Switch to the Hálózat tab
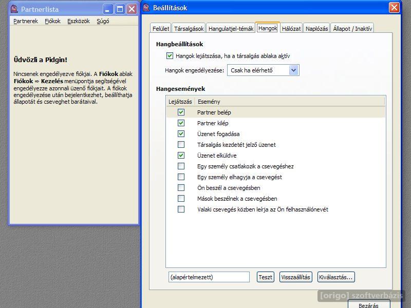Image resolution: width=411 pixels, height=308 pixels. [291, 29]
